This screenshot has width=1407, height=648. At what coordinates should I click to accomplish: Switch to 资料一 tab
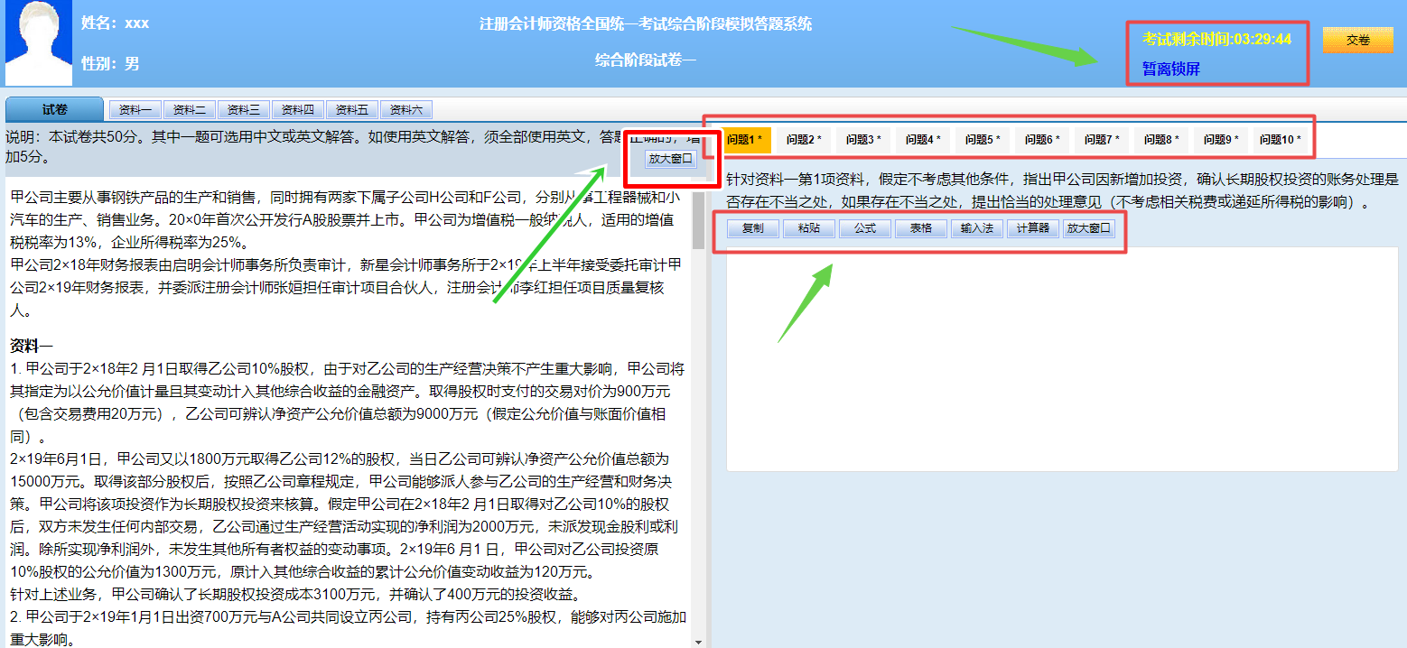tap(135, 110)
